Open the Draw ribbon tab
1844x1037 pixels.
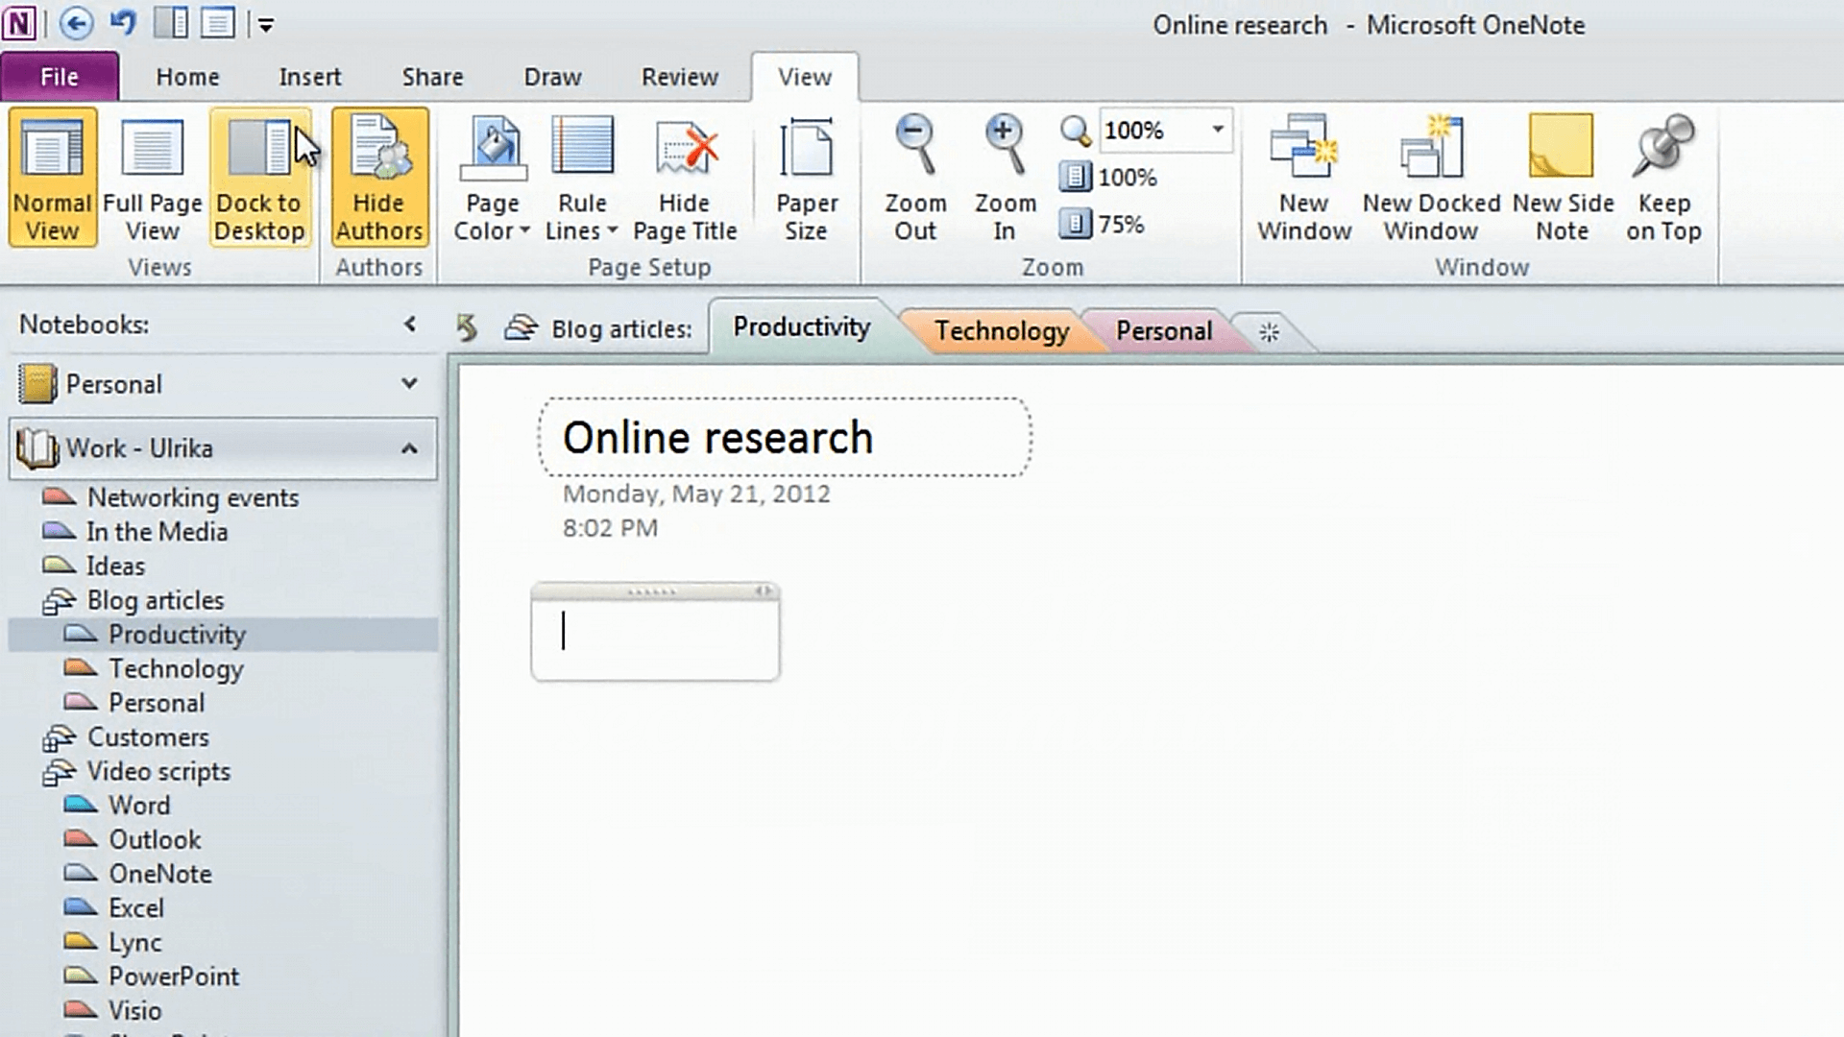552,77
